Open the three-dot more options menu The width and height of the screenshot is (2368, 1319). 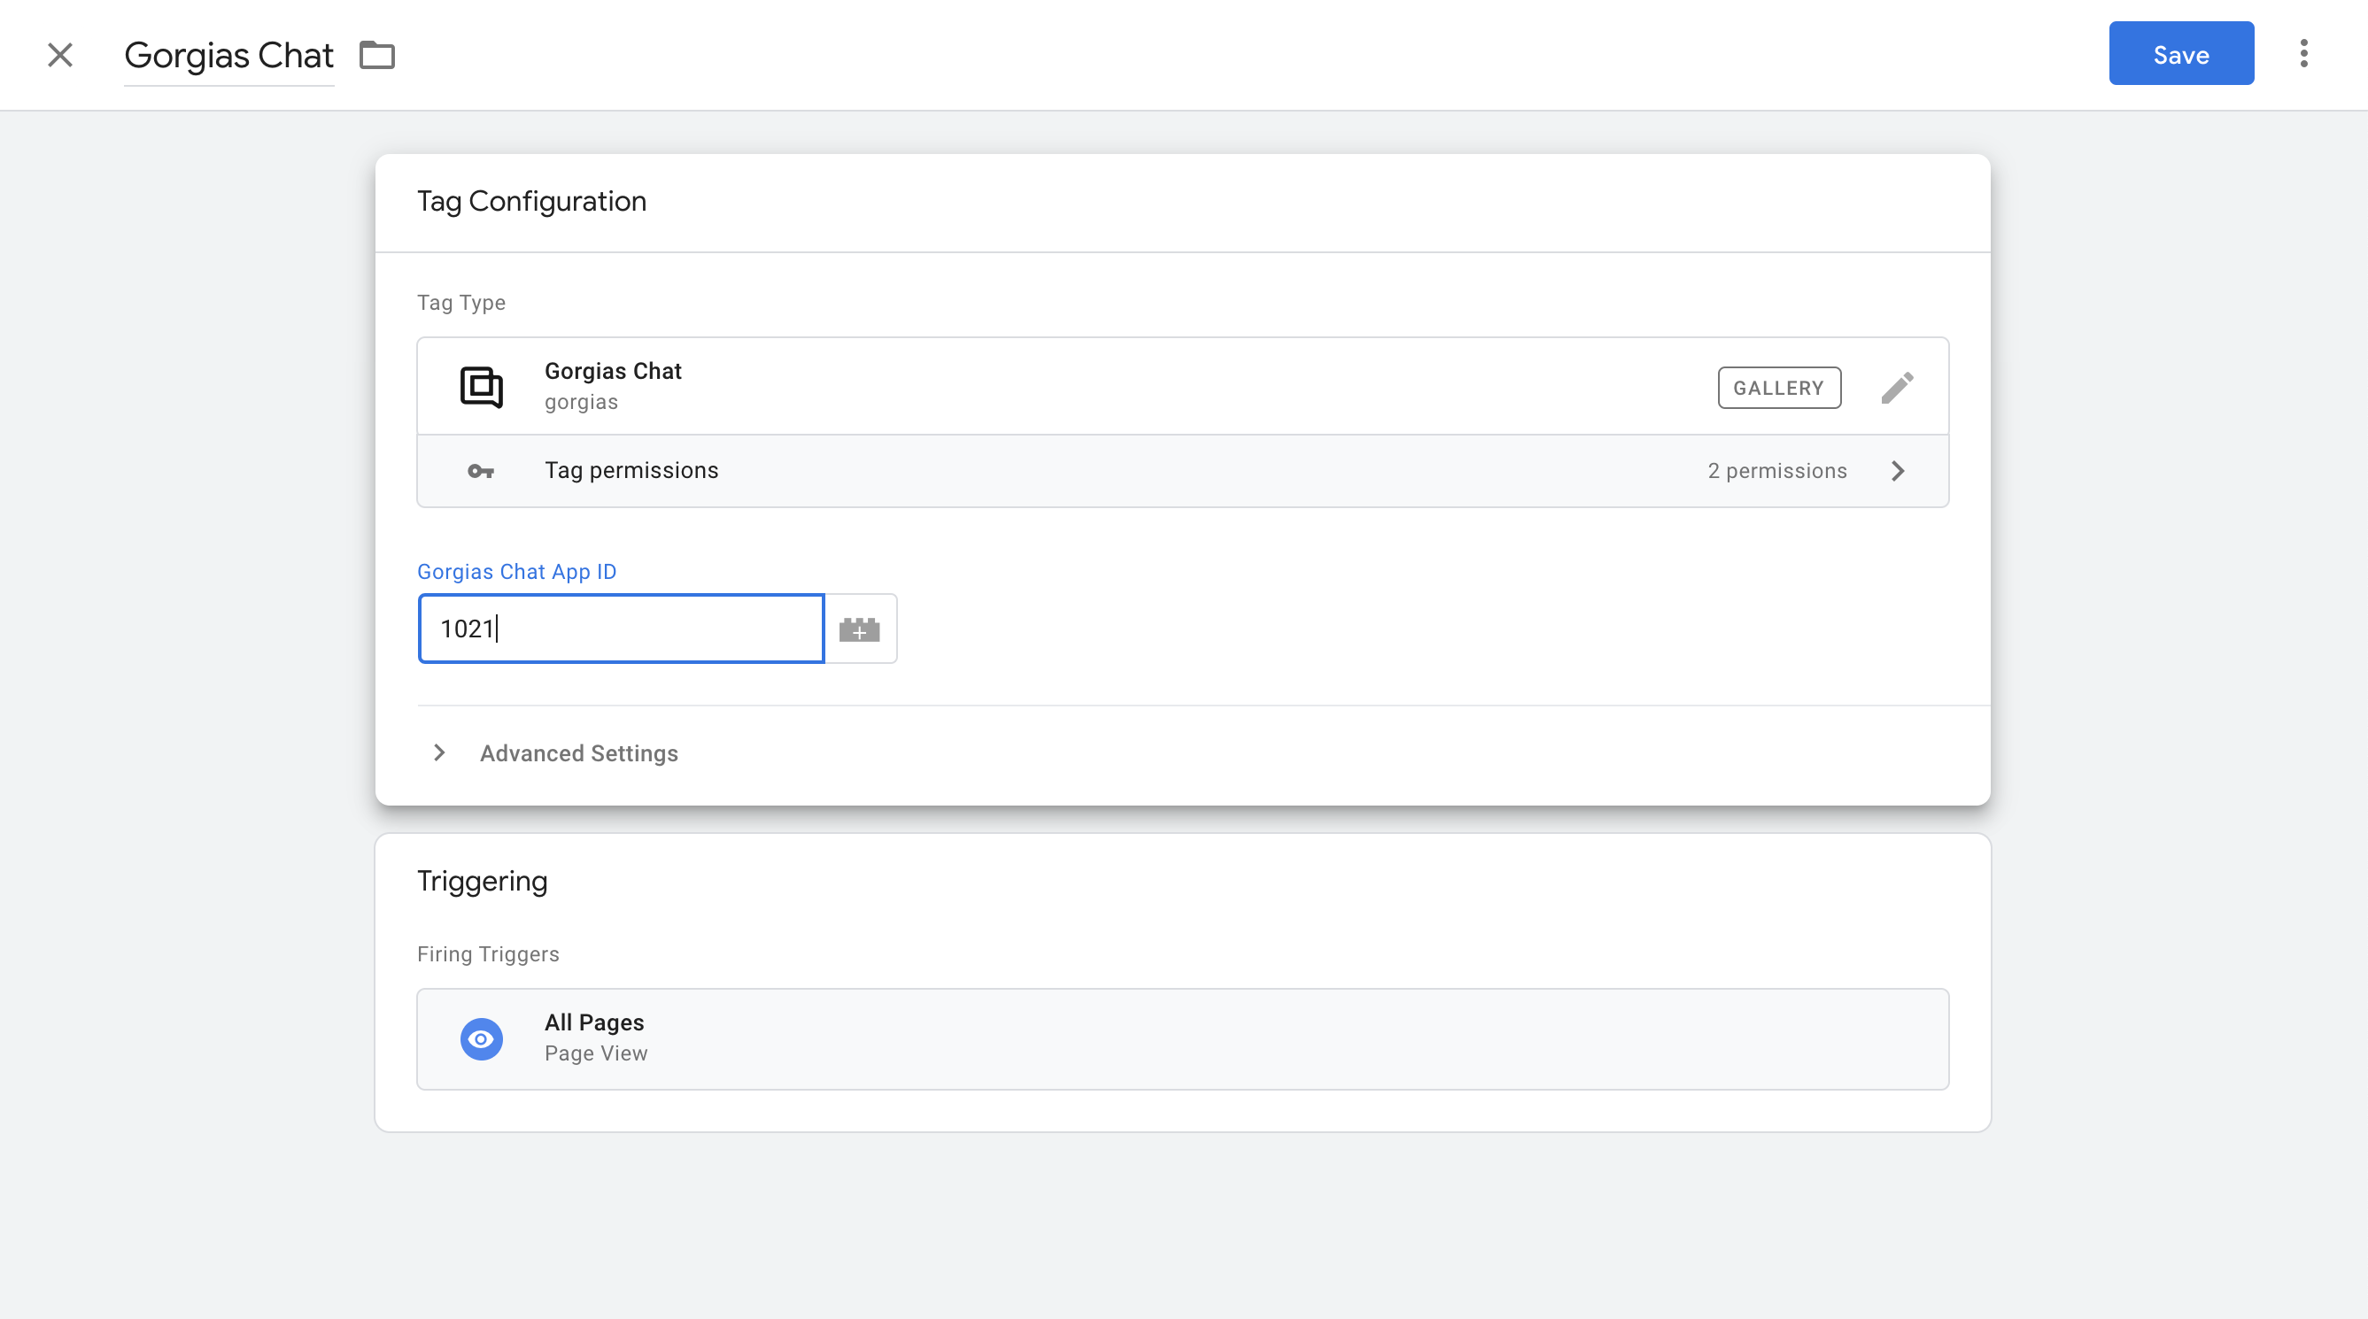coord(2303,54)
